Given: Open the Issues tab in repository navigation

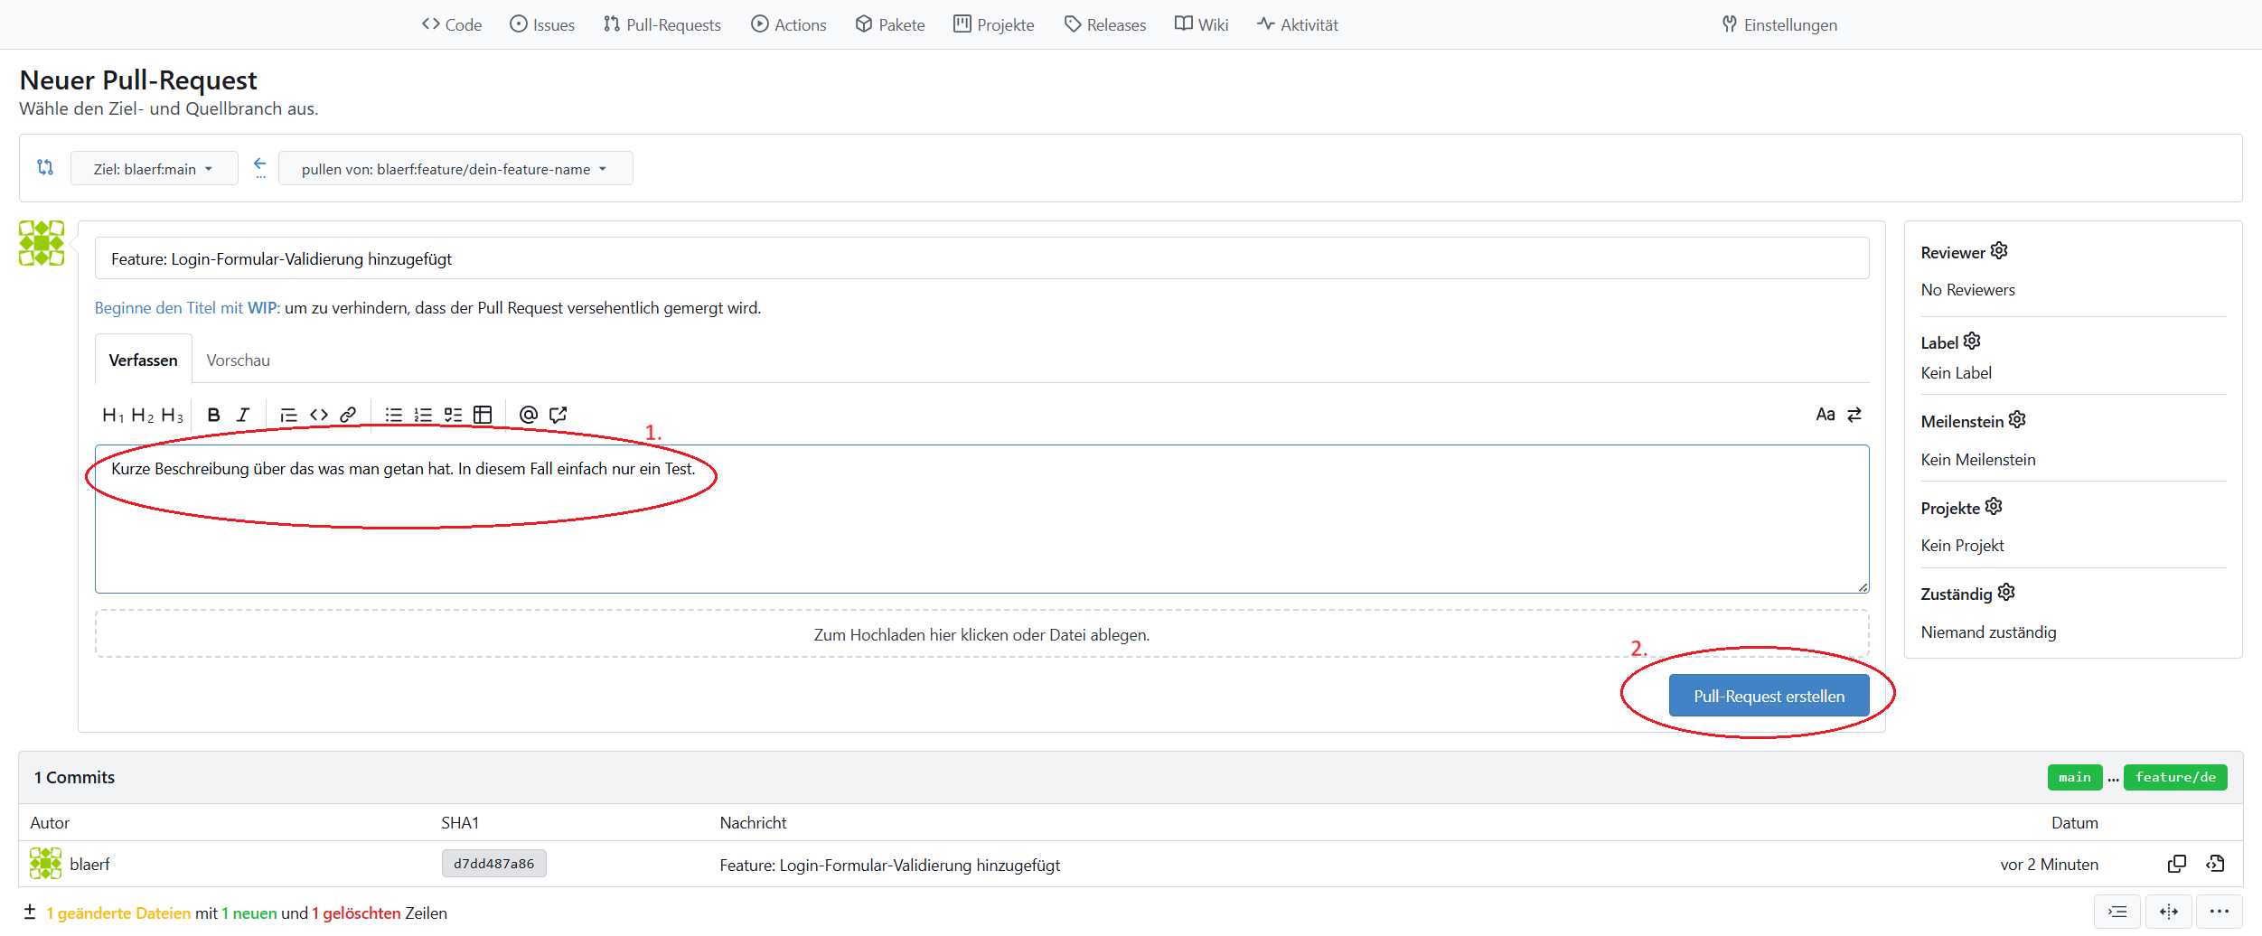Looking at the screenshot, I should click(x=542, y=24).
